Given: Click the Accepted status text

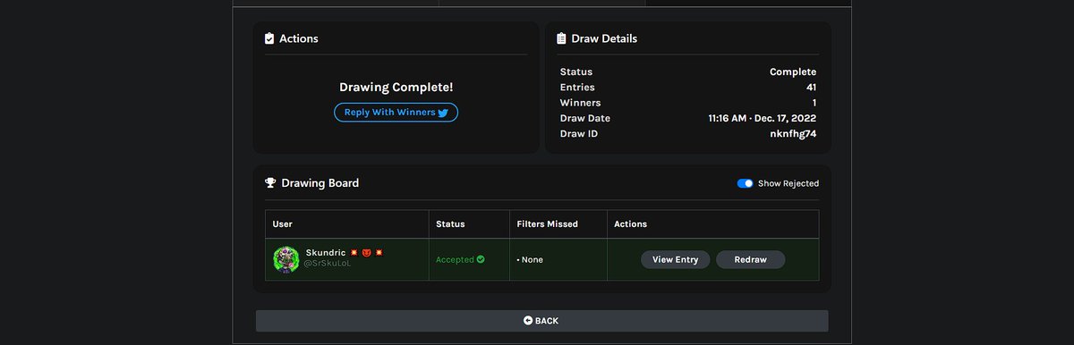Looking at the screenshot, I should click(455, 260).
